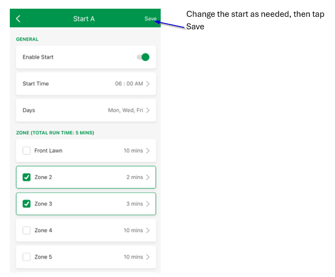Check the Zone 5 checkbox
Image resolution: width=335 pixels, height=277 pixels.
click(27, 257)
